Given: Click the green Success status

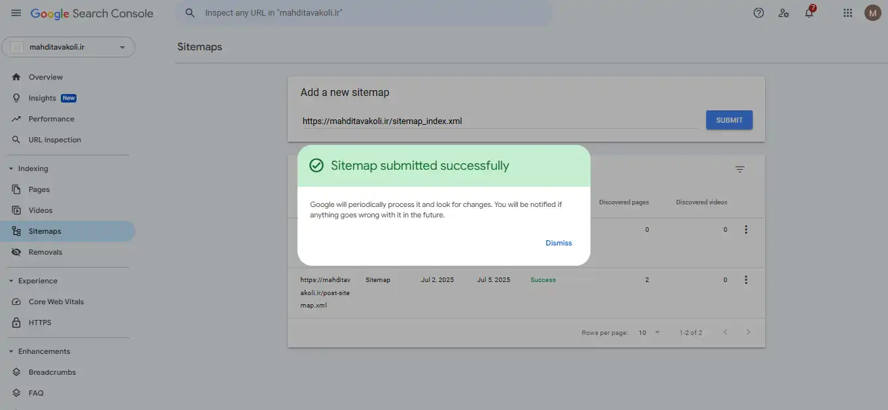Looking at the screenshot, I should coord(543,280).
